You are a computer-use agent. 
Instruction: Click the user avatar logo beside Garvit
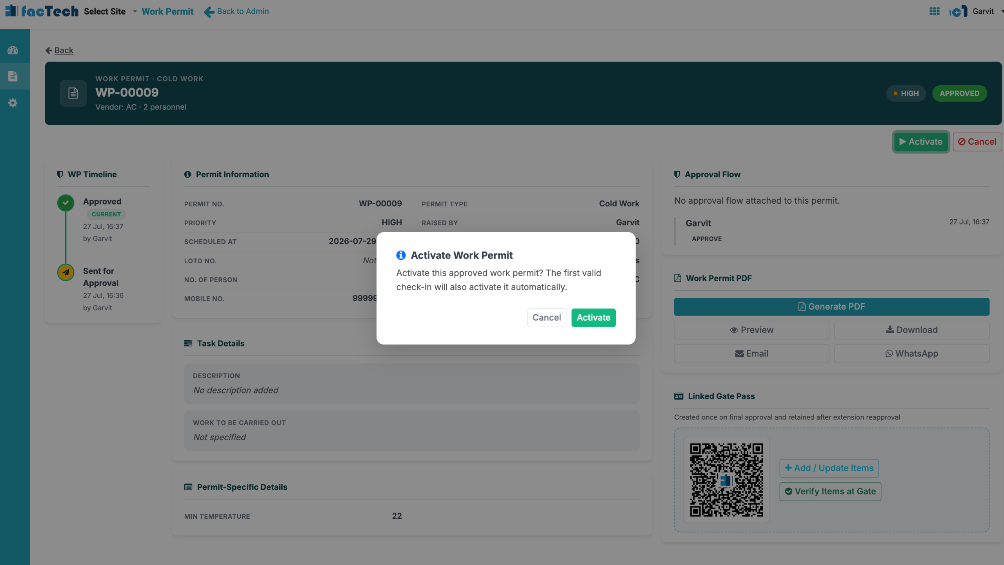[958, 11]
